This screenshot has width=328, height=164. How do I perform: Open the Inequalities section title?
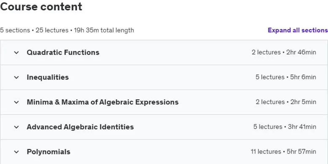tap(48, 77)
